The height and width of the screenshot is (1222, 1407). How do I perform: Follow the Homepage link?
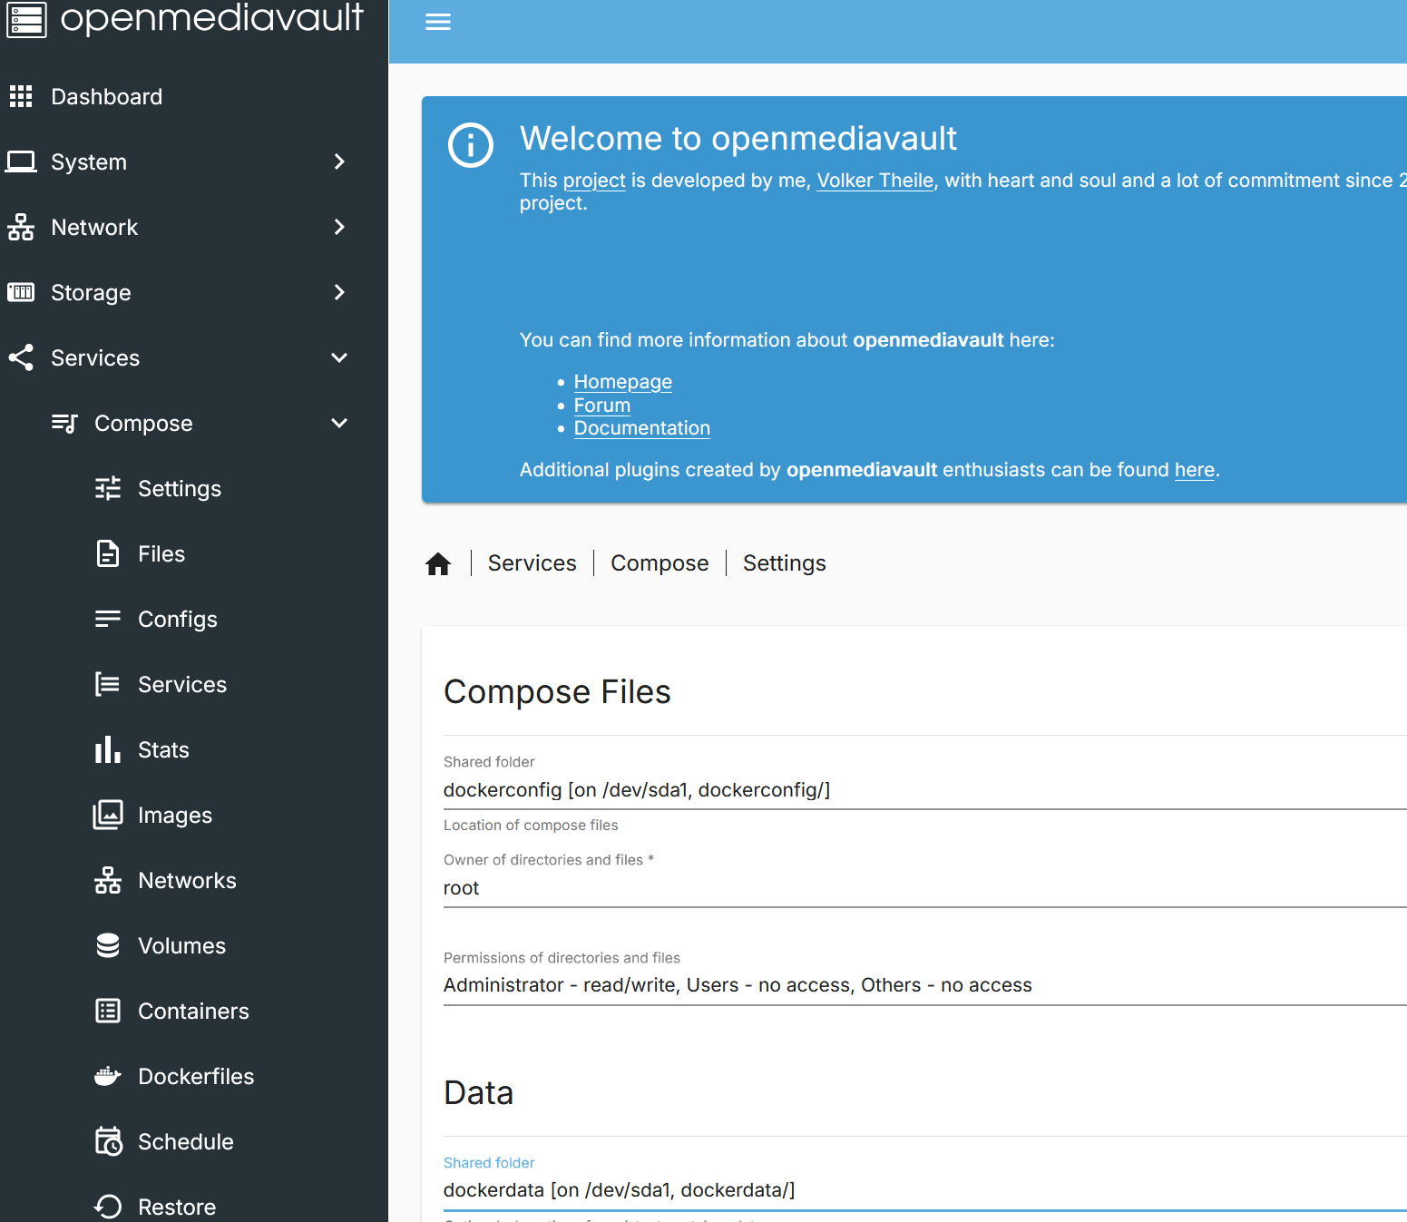623,382
